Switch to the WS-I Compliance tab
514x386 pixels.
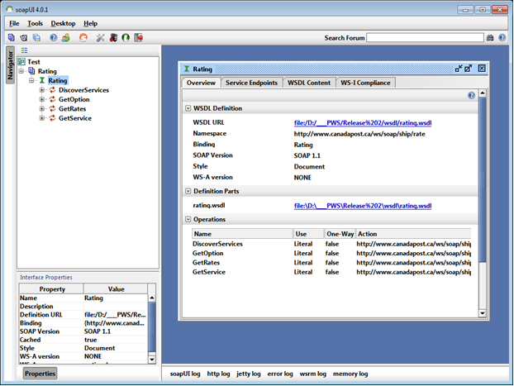[365, 83]
